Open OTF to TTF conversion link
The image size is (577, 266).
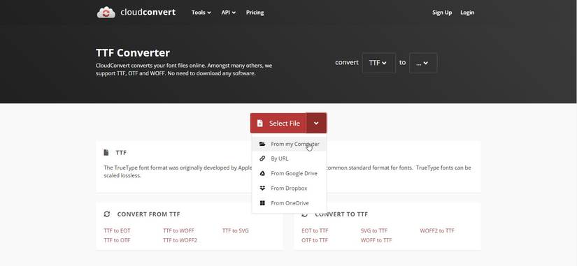315,240
